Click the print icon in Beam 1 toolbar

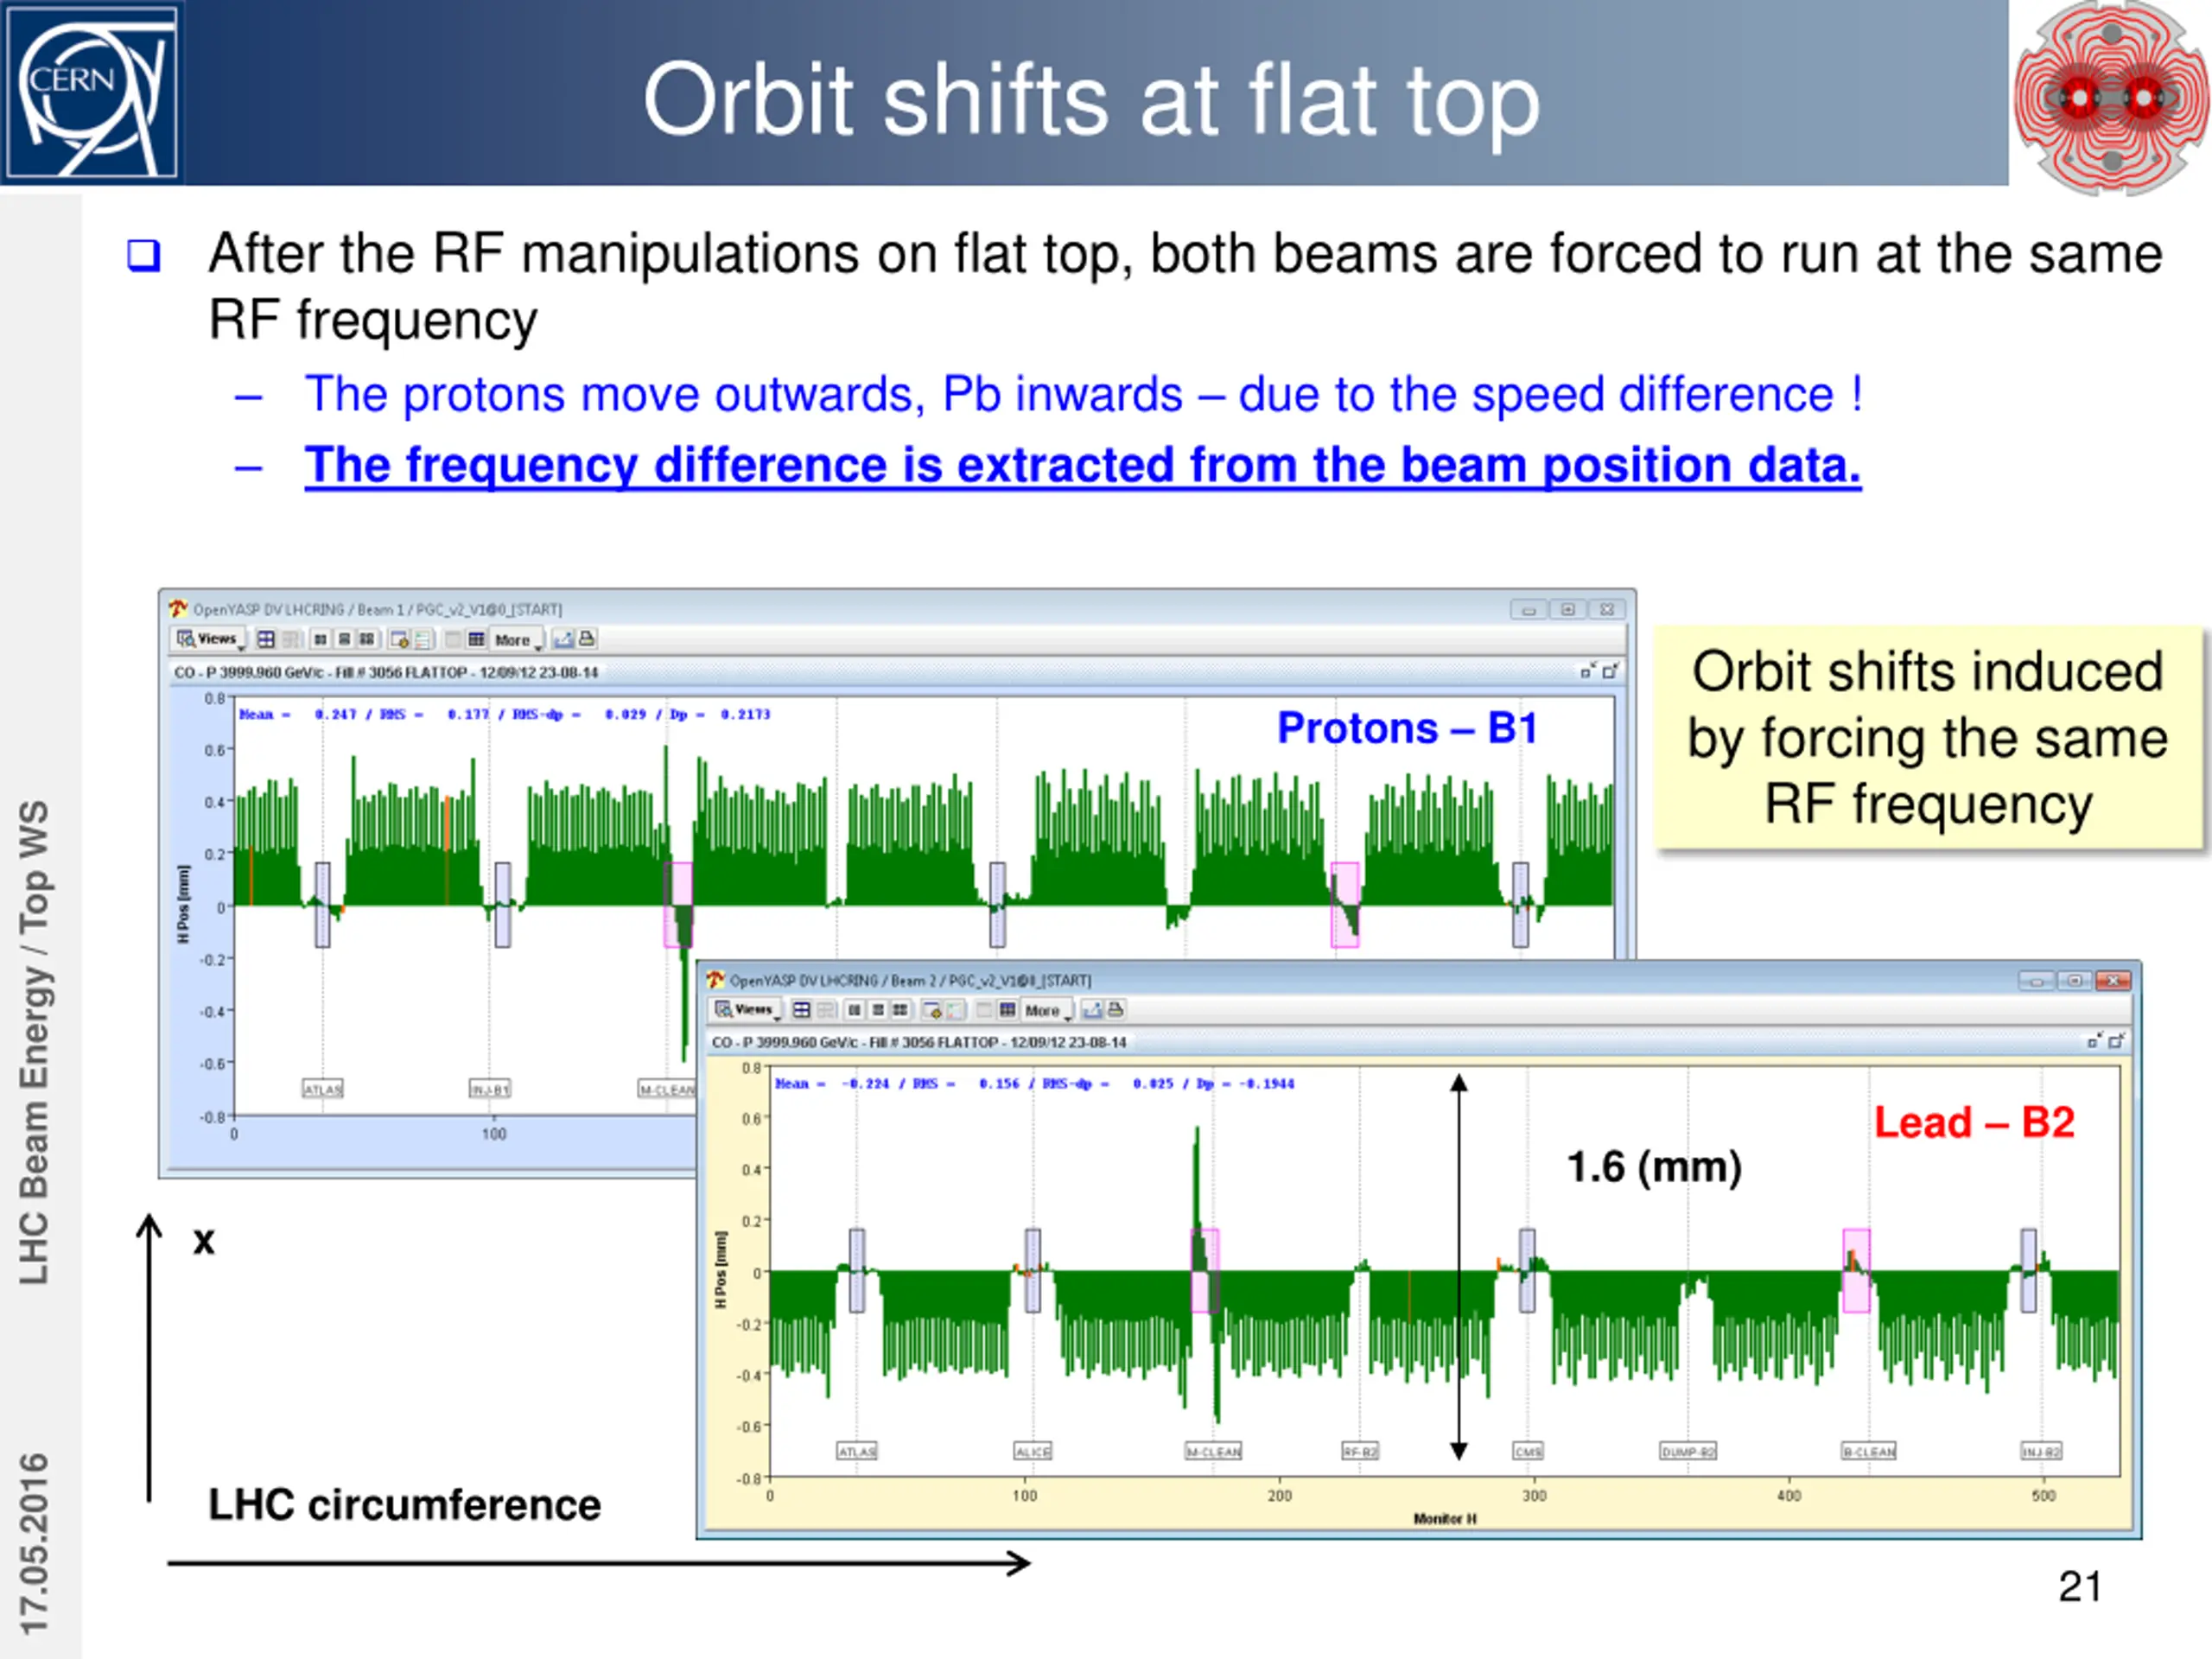(588, 639)
